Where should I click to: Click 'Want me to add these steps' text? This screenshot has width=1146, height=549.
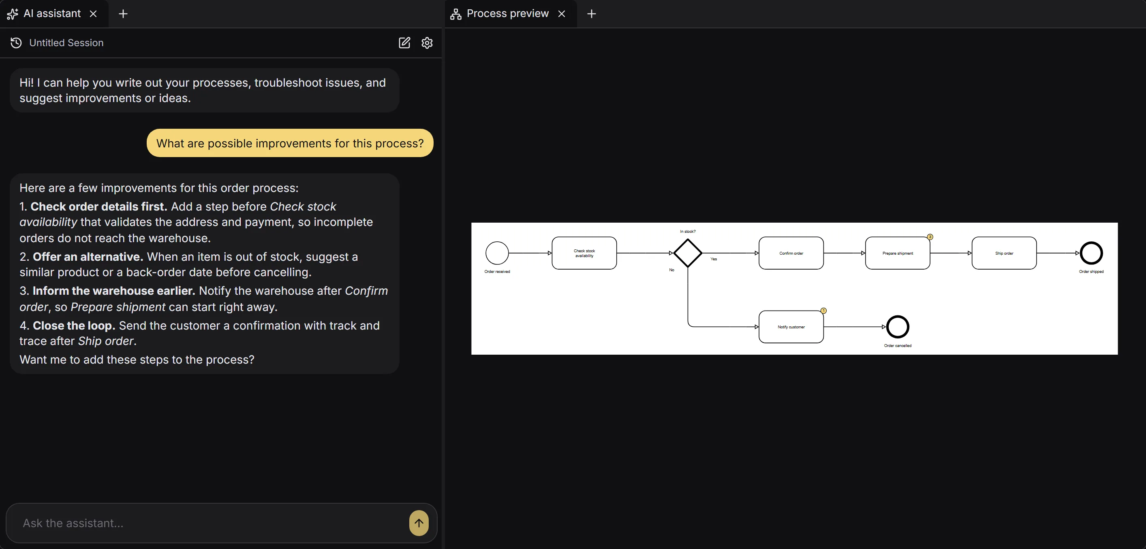[137, 359]
